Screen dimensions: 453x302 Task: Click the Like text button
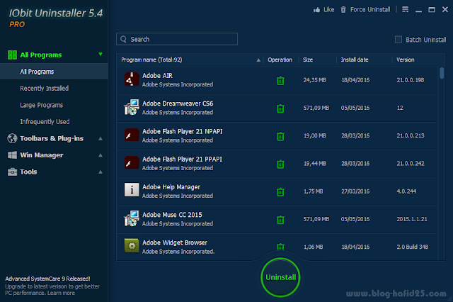328,9
